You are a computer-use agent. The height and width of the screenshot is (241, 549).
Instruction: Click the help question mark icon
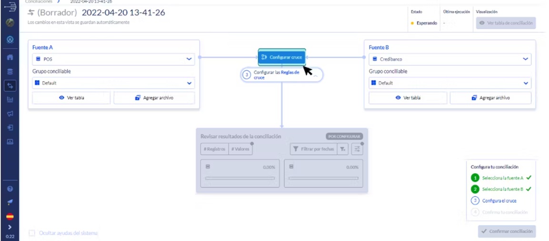pos(10,189)
